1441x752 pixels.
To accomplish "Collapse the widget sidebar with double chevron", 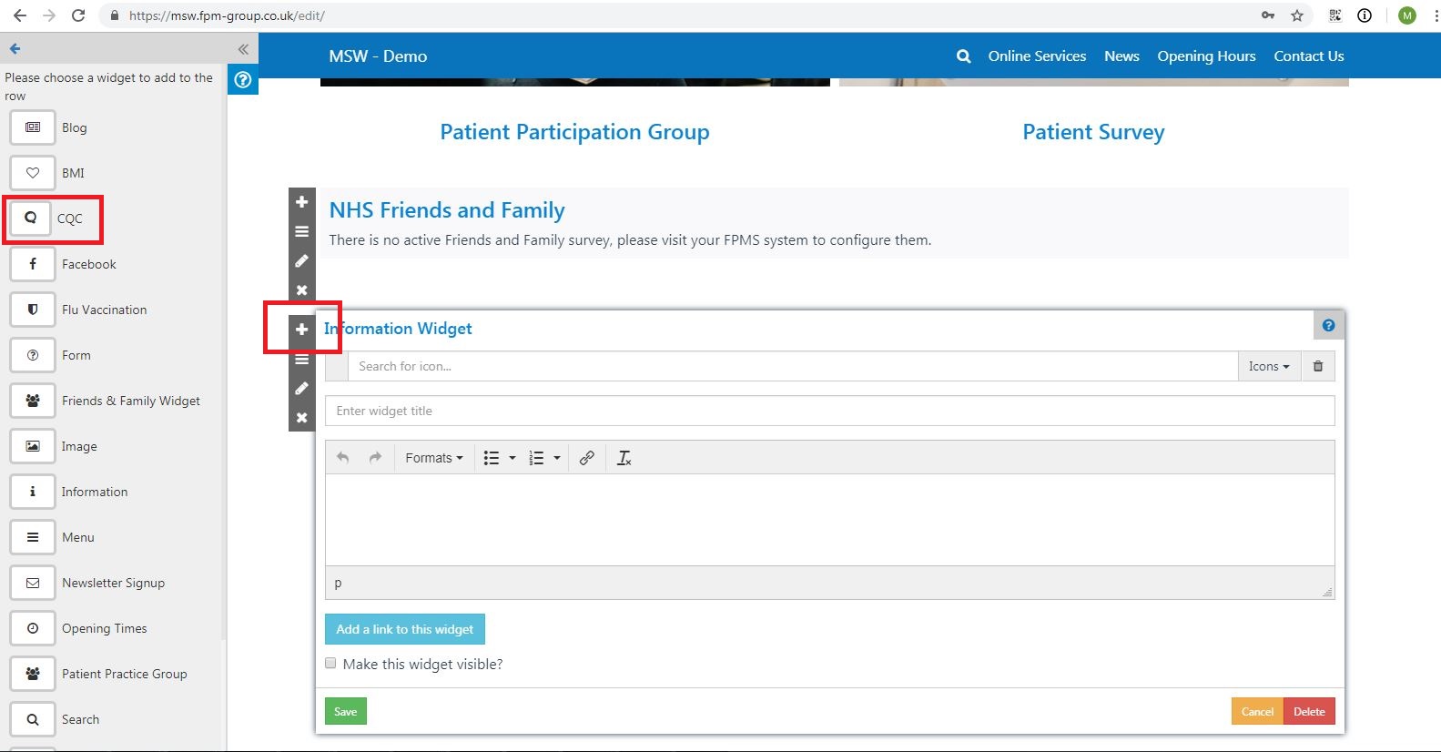I will point(243,49).
